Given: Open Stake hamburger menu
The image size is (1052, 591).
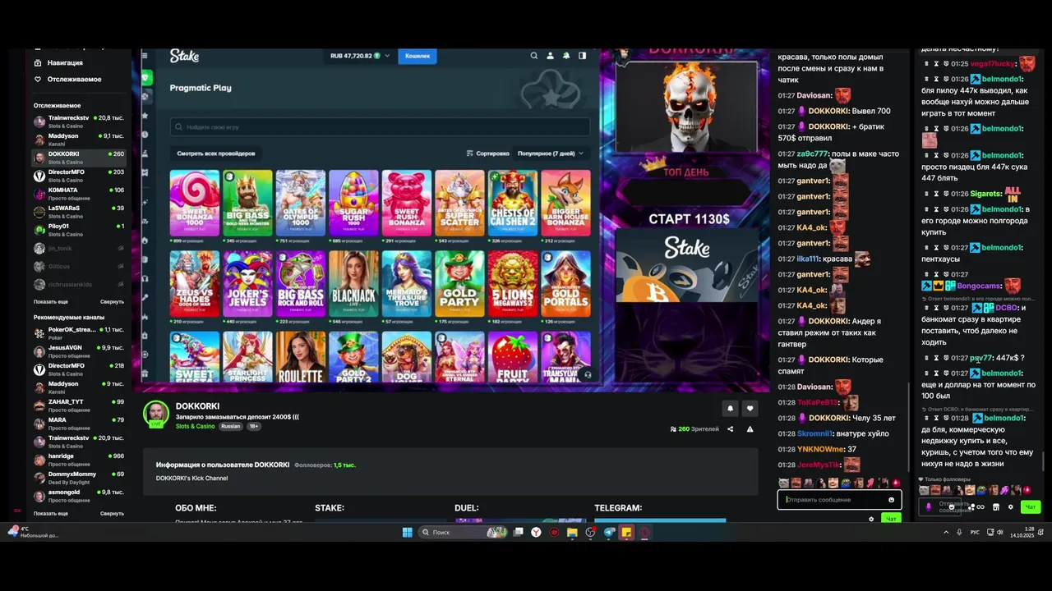Looking at the screenshot, I should [145, 56].
